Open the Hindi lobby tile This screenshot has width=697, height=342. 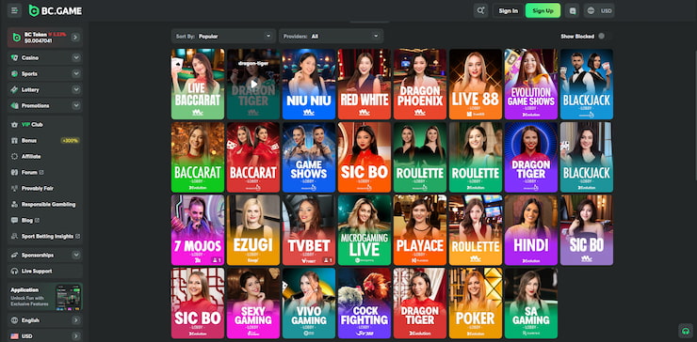click(x=531, y=230)
